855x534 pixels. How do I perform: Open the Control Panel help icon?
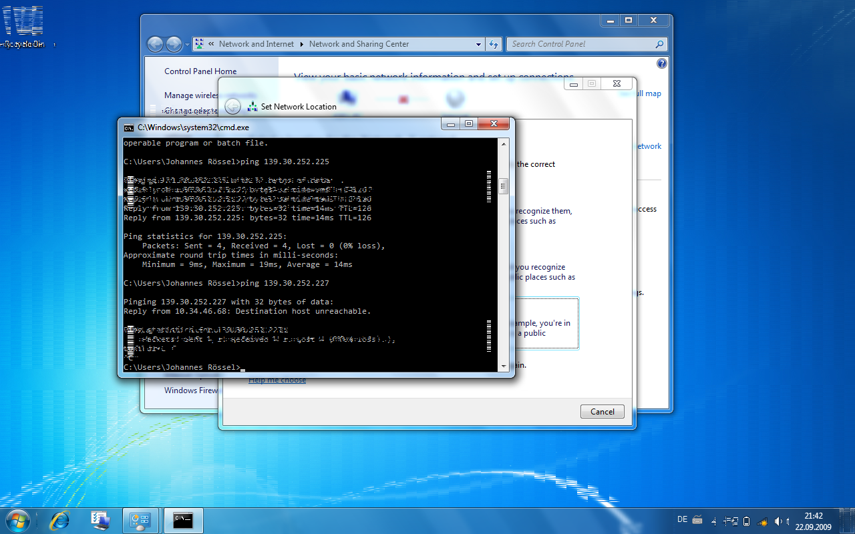tap(661, 64)
